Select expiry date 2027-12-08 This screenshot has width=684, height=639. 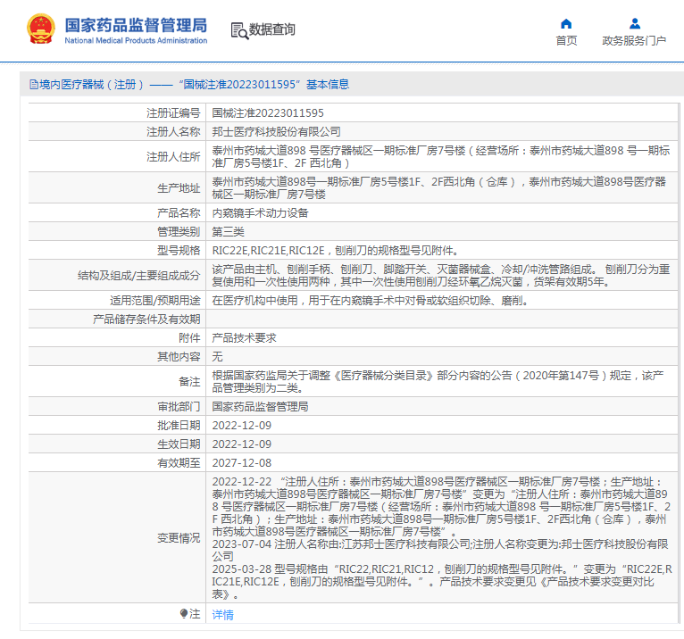242,463
